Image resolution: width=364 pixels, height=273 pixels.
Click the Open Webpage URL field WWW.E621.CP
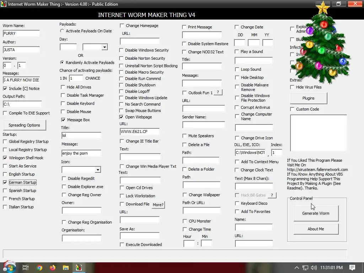[139, 132]
